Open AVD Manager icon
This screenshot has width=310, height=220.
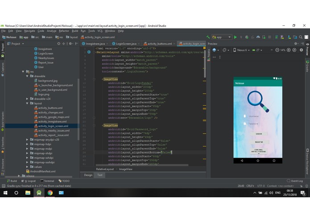(x=282, y=37)
